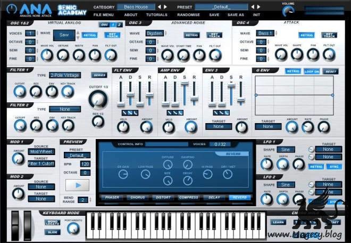The height and width of the screenshot is (243, 351).
Task: Click the G ENV Rate knob
Action: tap(308, 127)
